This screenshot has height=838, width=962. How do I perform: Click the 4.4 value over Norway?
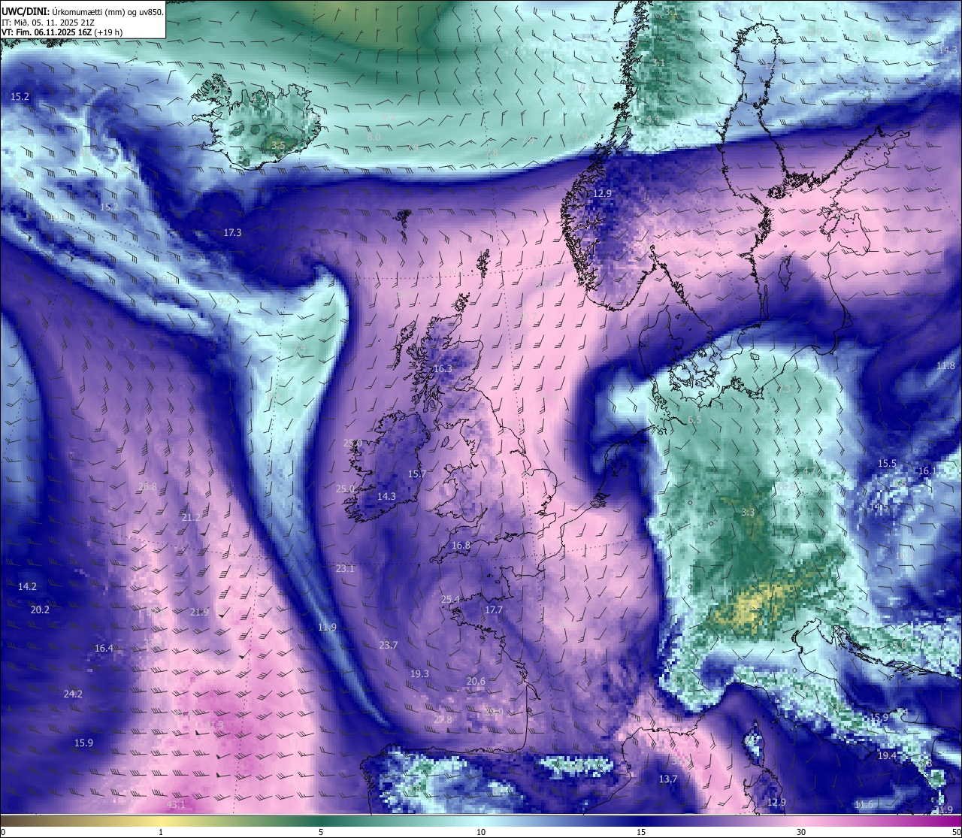[x=652, y=119]
